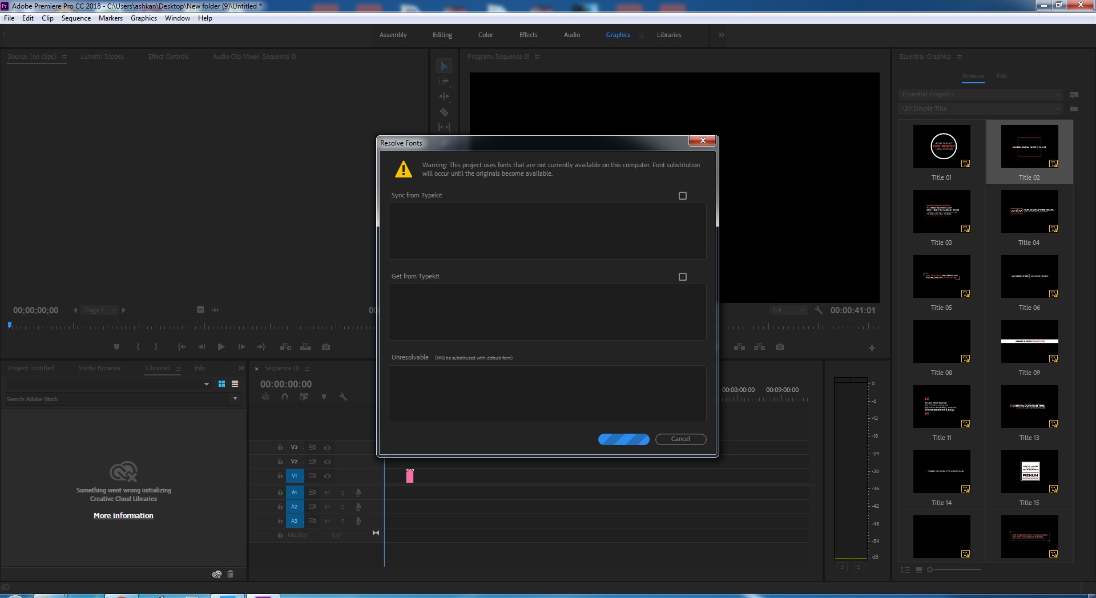This screenshot has width=1096, height=598.
Task: Check the Sync from Typekit checkbox
Action: click(x=683, y=196)
